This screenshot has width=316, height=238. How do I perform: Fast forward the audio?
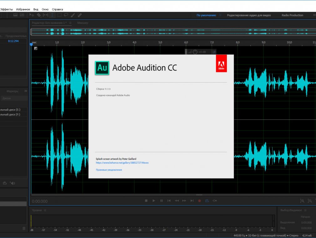184,201
